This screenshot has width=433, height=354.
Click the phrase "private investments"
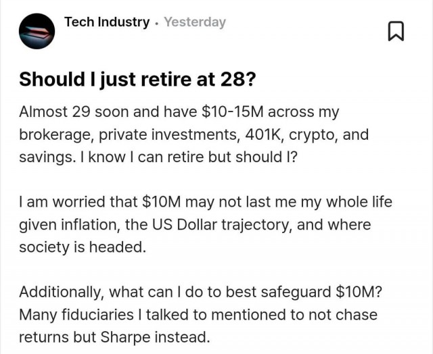click(167, 134)
